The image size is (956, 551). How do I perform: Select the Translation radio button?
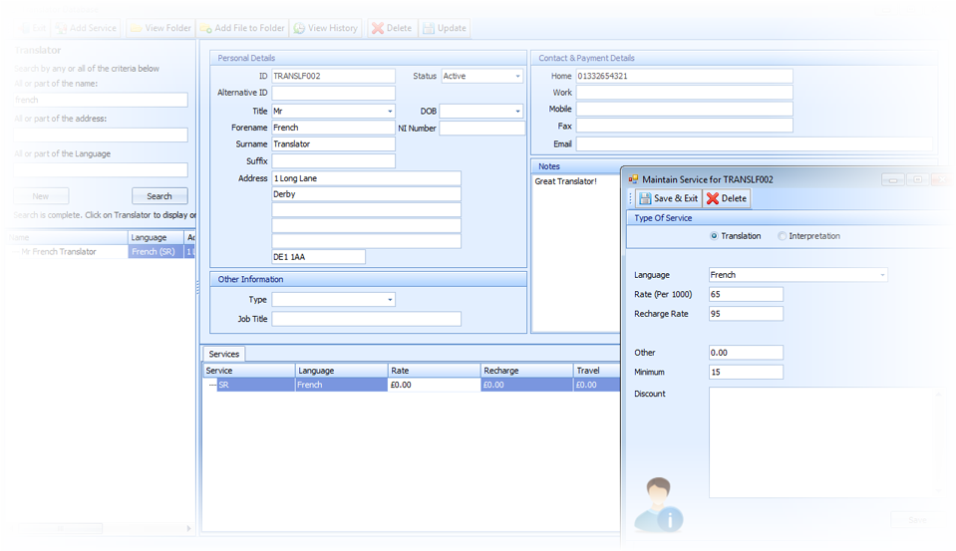pyautogui.click(x=714, y=236)
